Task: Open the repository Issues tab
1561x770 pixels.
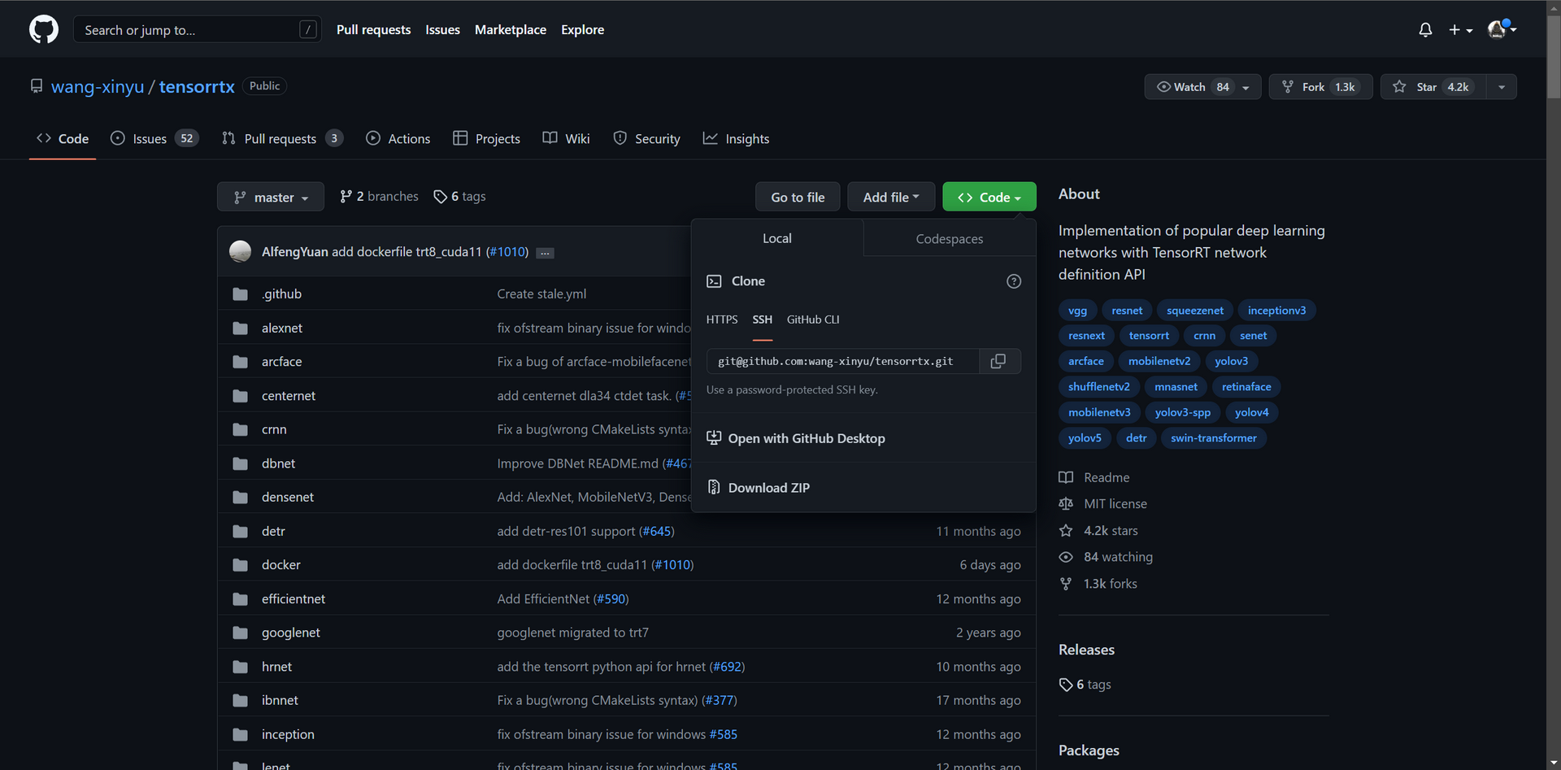Action: 154,138
